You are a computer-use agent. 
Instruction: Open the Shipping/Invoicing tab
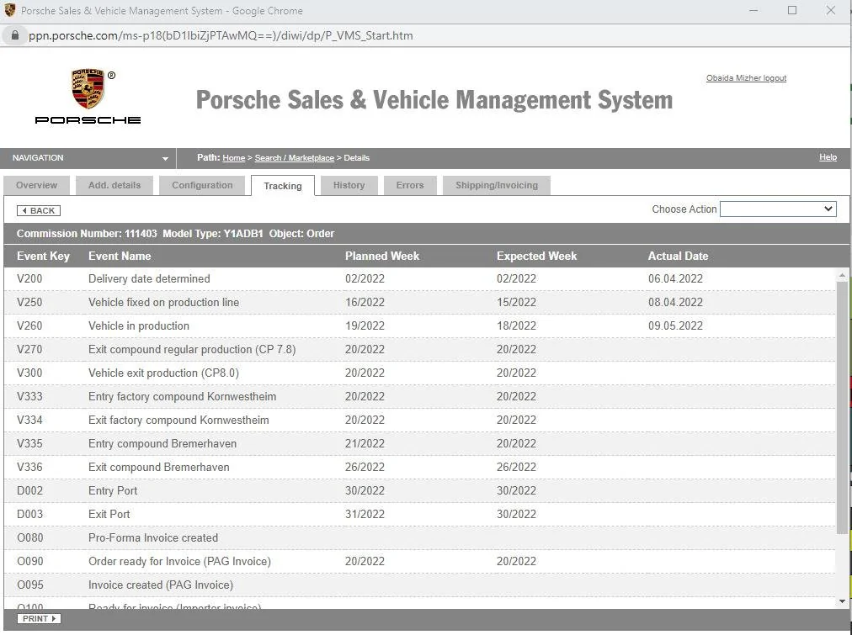pyautogui.click(x=497, y=185)
